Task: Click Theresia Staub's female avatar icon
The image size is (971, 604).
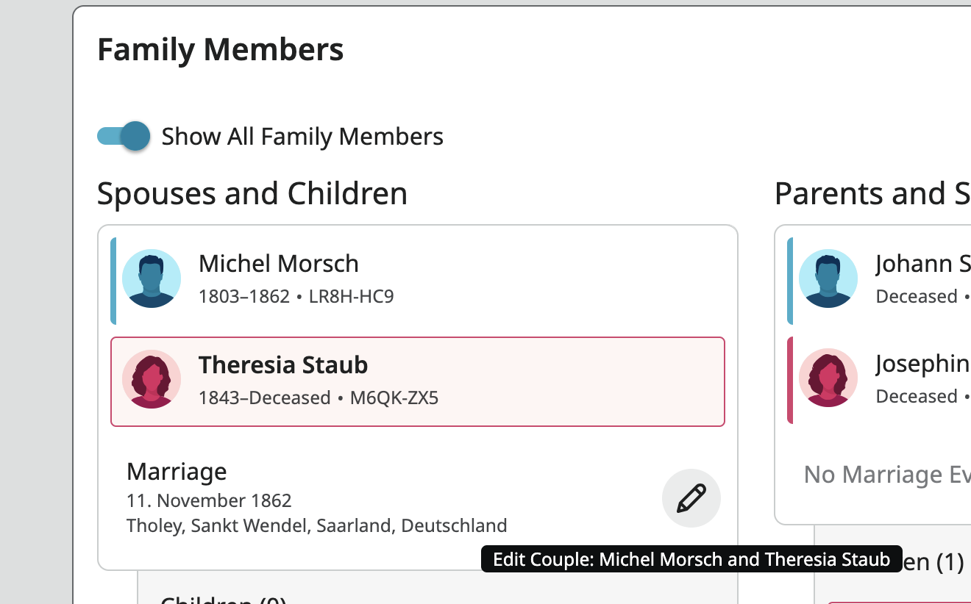Action: [152, 379]
